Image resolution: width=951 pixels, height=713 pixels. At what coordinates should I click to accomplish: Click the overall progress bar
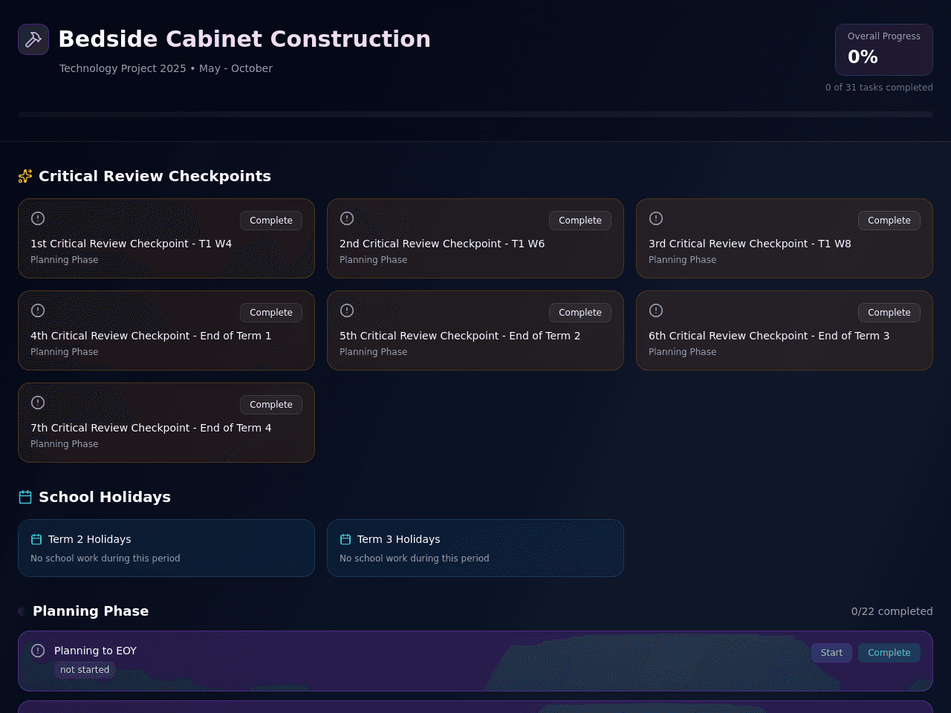tap(475, 114)
